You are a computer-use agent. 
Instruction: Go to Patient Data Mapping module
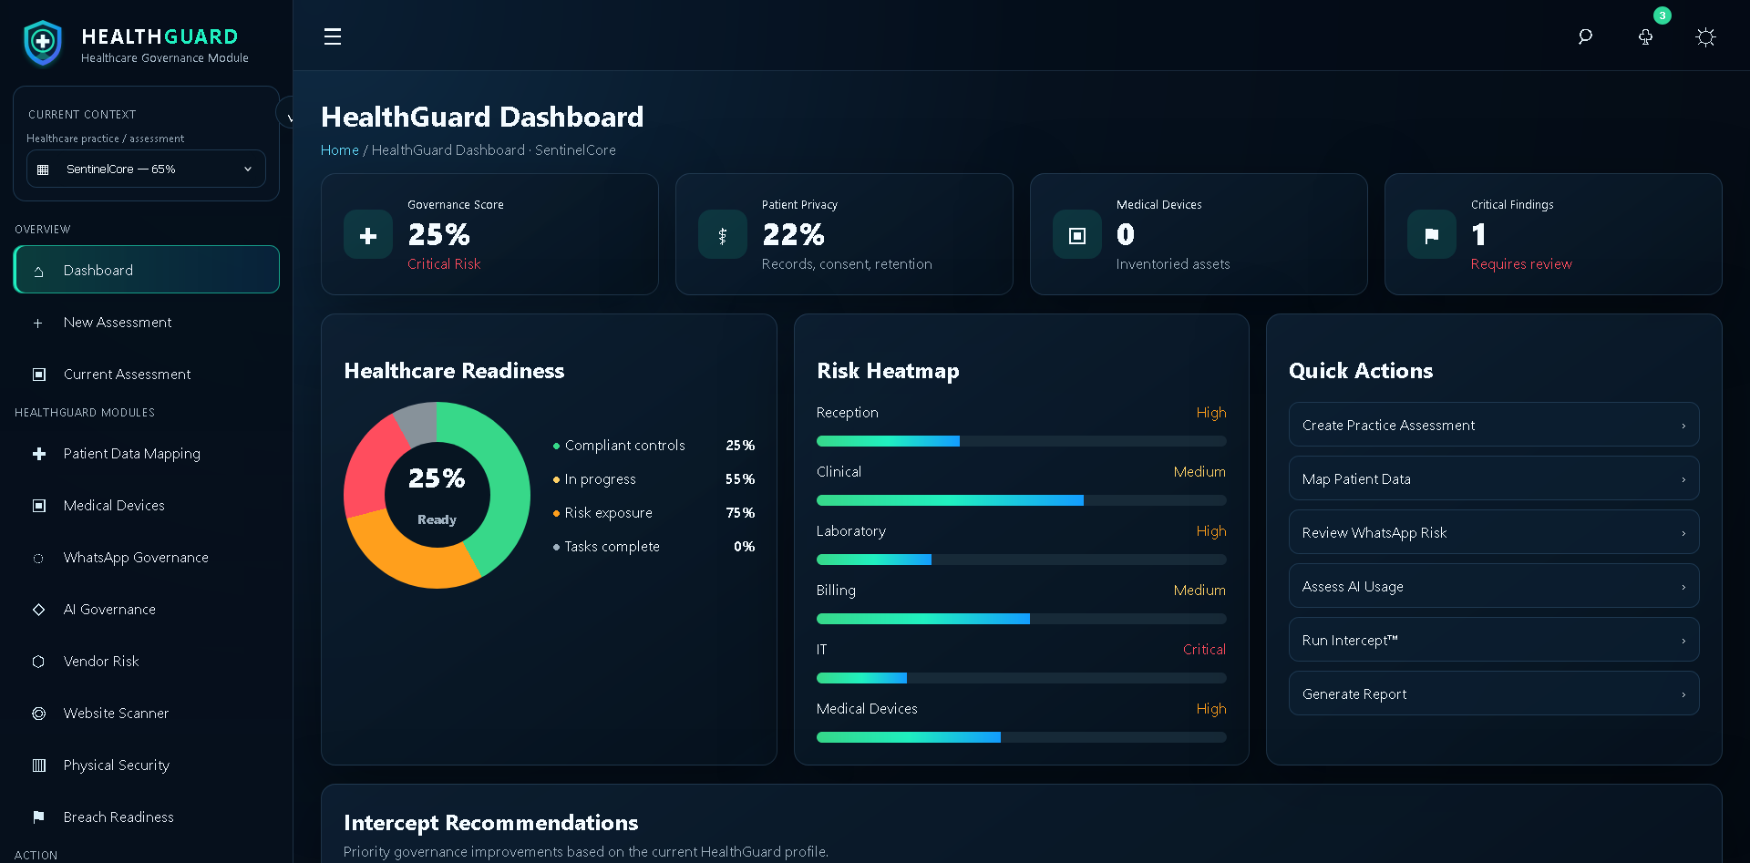point(146,454)
